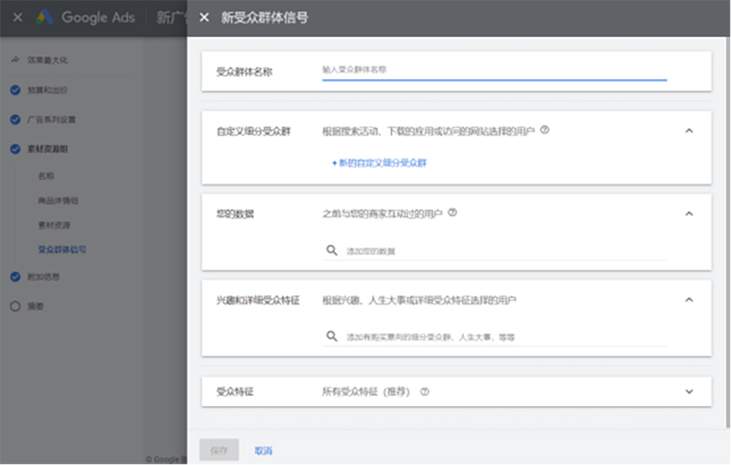Collapse the 兴趣和详细受众特征 section
This screenshot has width=731, height=465.
click(x=688, y=300)
